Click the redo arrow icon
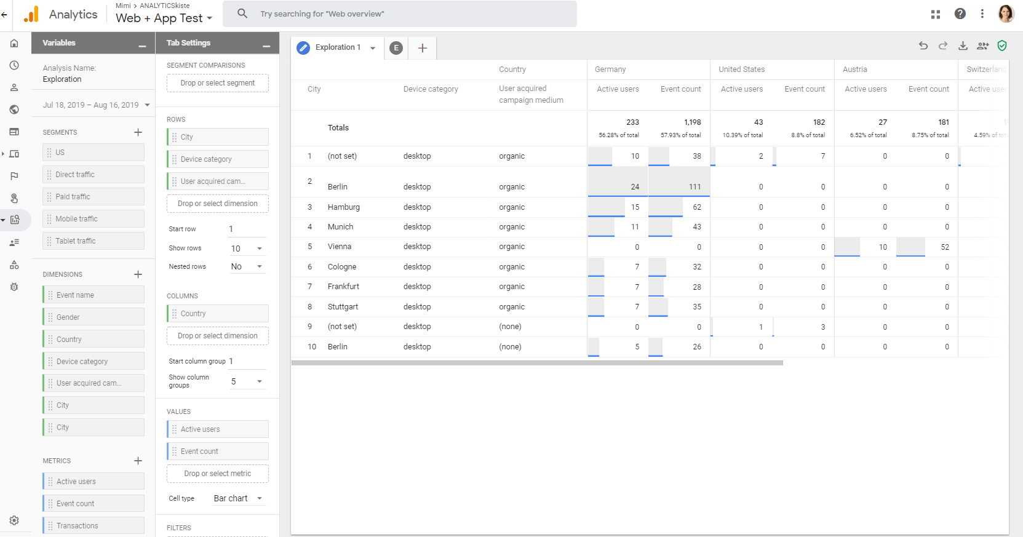The height and width of the screenshot is (537, 1023). [x=942, y=46]
